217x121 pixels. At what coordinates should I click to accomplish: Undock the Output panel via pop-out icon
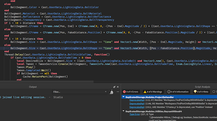[114, 87]
